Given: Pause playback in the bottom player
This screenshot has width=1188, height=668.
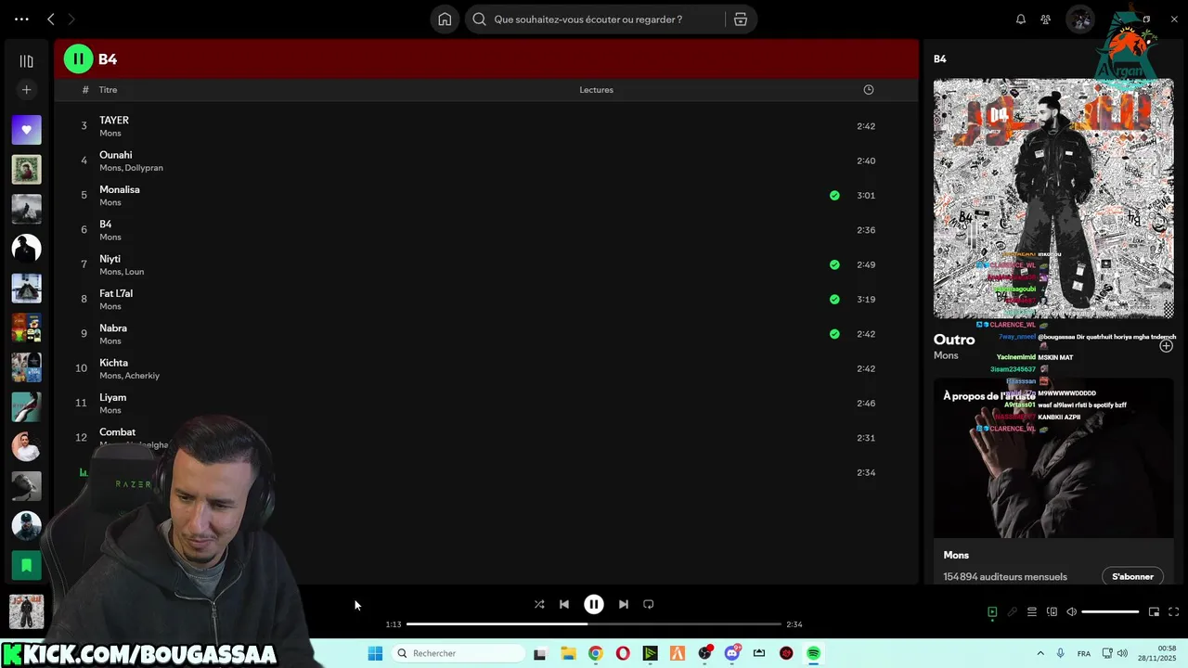Looking at the screenshot, I should [x=594, y=604].
